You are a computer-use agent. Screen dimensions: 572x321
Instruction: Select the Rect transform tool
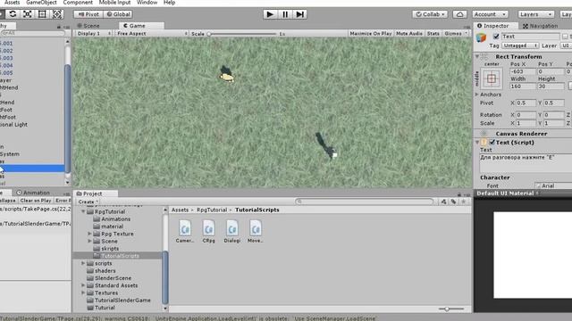coord(42,14)
